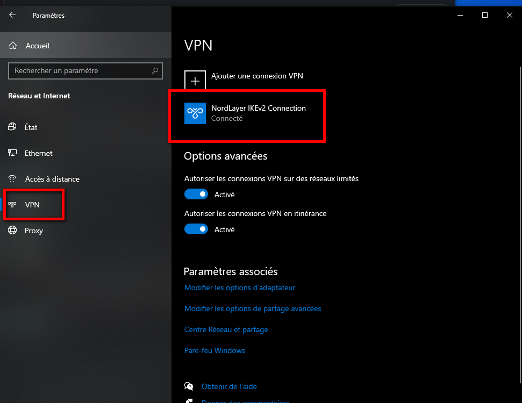
Task: Click Pare-feu Windows link
Action: (x=214, y=350)
